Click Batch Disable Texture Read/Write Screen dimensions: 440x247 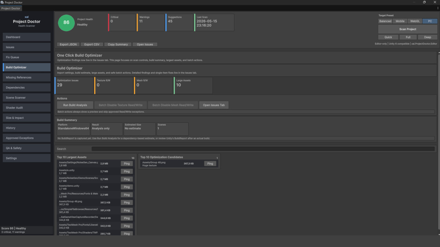pyautogui.click(x=121, y=105)
